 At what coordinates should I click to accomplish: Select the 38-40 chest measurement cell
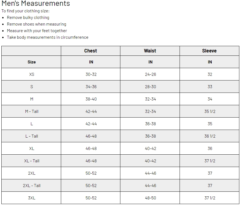(91, 99)
